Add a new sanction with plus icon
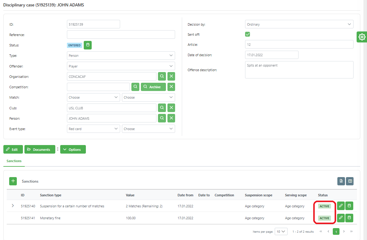The image size is (367, 240). coord(13,181)
